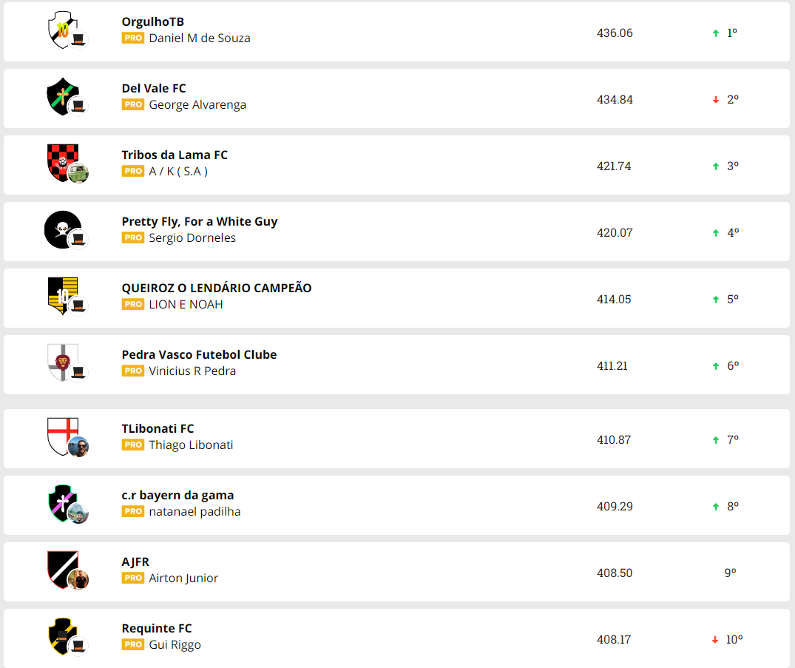The height and width of the screenshot is (668, 795).
Task: Click the red down arrow at 2º position
Action: 715,100
